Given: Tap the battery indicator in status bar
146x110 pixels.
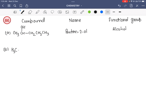Looking at the screenshot, I should (x=144, y=1).
